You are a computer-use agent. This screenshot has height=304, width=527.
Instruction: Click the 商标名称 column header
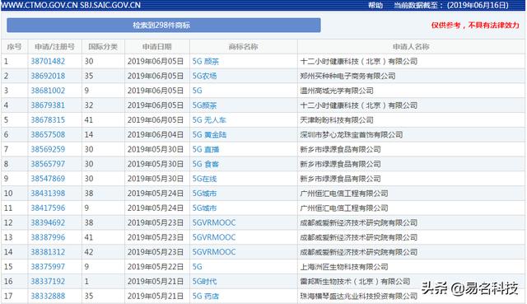pyautogui.click(x=244, y=47)
